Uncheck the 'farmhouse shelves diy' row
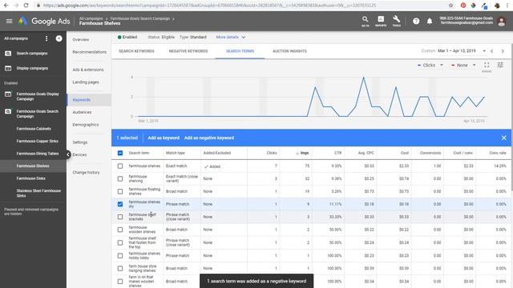The height and width of the screenshot is (288, 513). [120, 204]
